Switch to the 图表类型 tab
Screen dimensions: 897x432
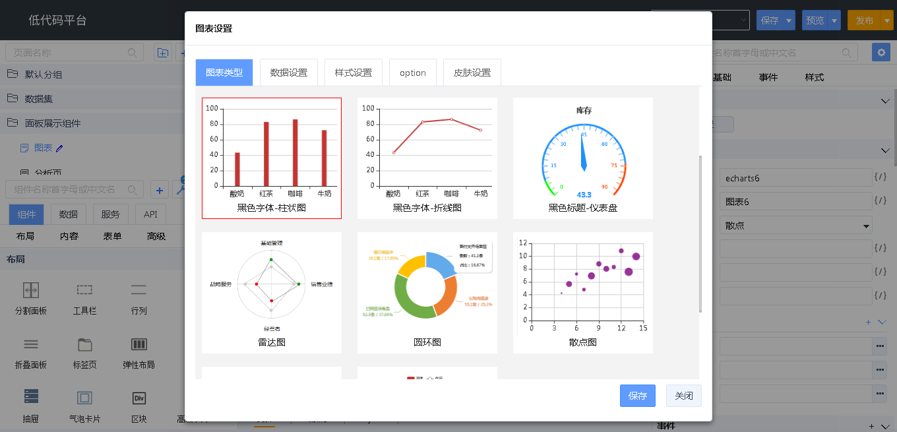tap(224, 73)
